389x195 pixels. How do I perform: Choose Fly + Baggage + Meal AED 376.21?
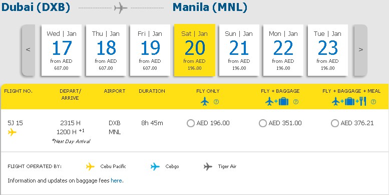[334, 123]
